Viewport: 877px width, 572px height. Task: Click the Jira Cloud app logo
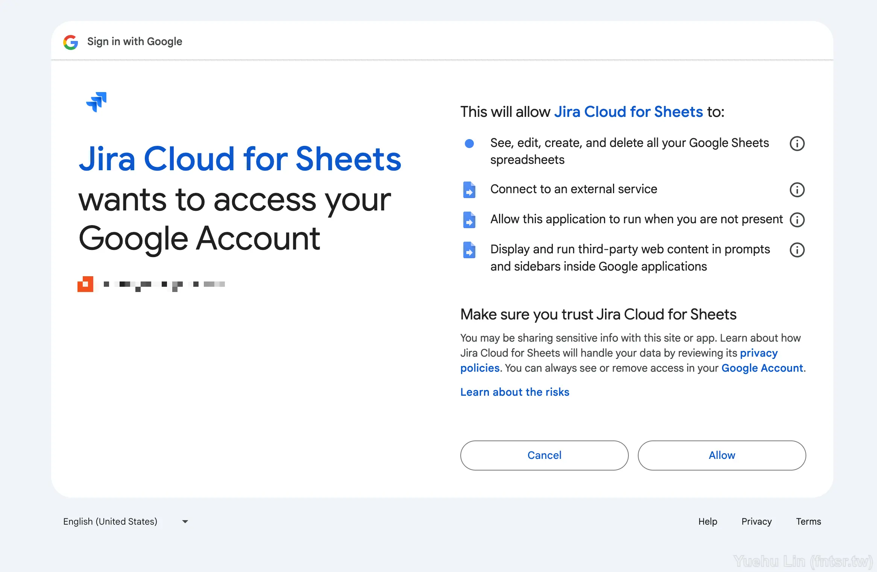pyautogui.click(x=96, y=102)
